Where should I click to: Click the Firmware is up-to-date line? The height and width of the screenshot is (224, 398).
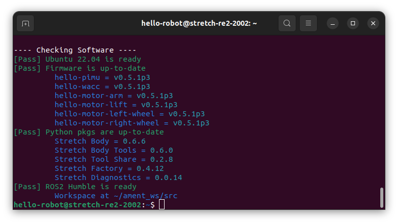coord(79,68)
